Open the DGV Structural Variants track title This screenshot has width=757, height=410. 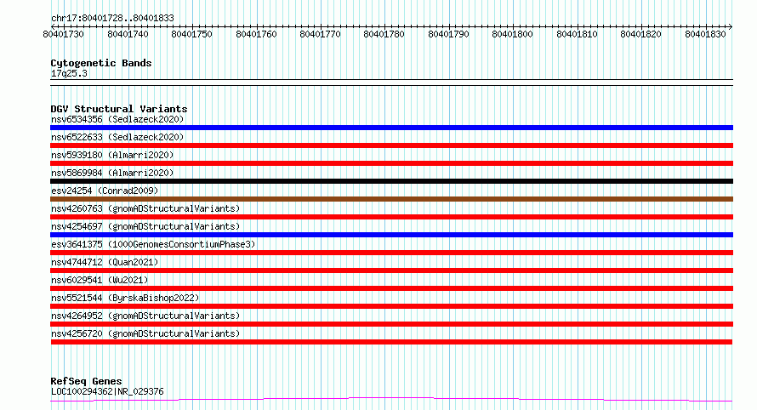click(119, 109)
